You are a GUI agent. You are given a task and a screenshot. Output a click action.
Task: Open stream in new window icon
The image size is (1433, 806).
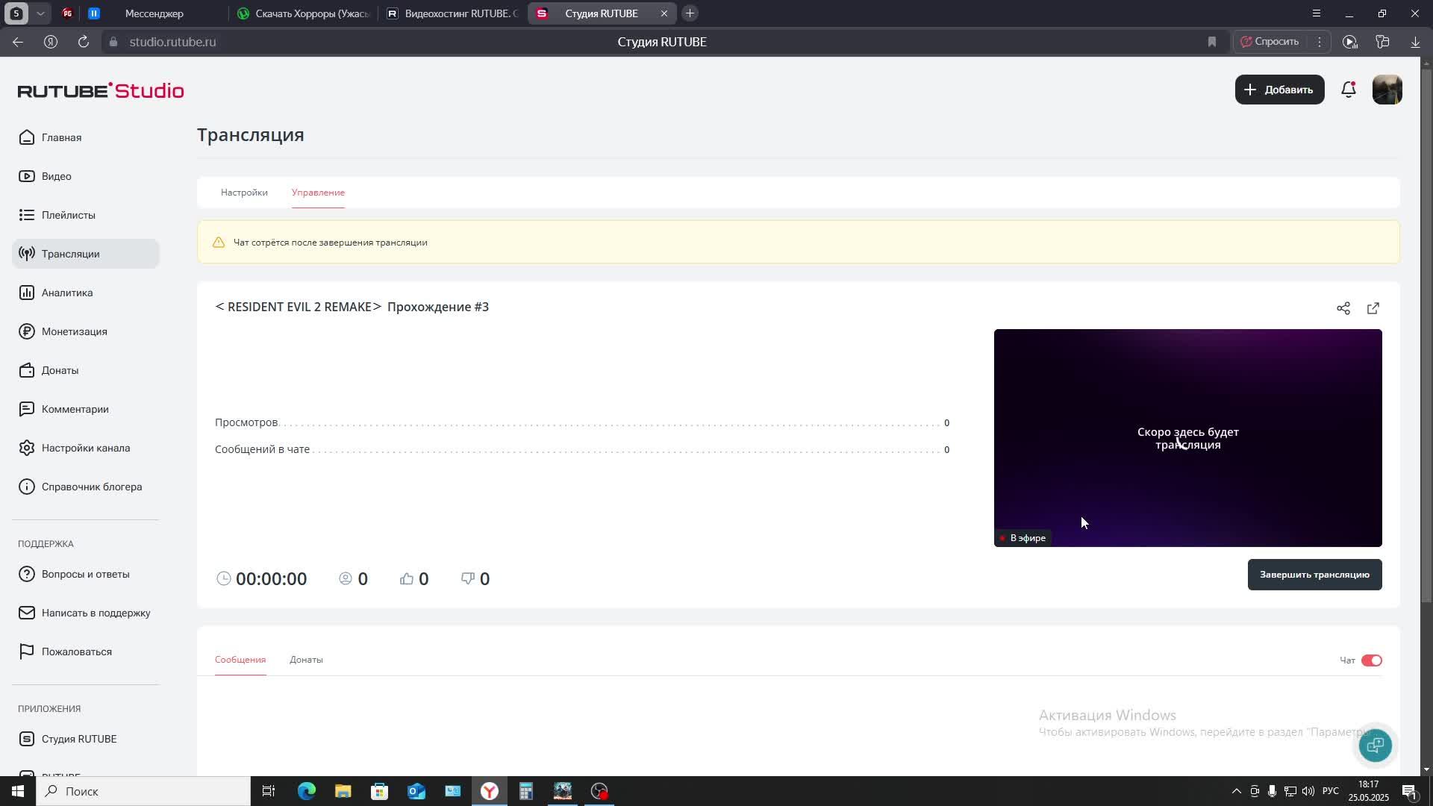pos(1373,308)
